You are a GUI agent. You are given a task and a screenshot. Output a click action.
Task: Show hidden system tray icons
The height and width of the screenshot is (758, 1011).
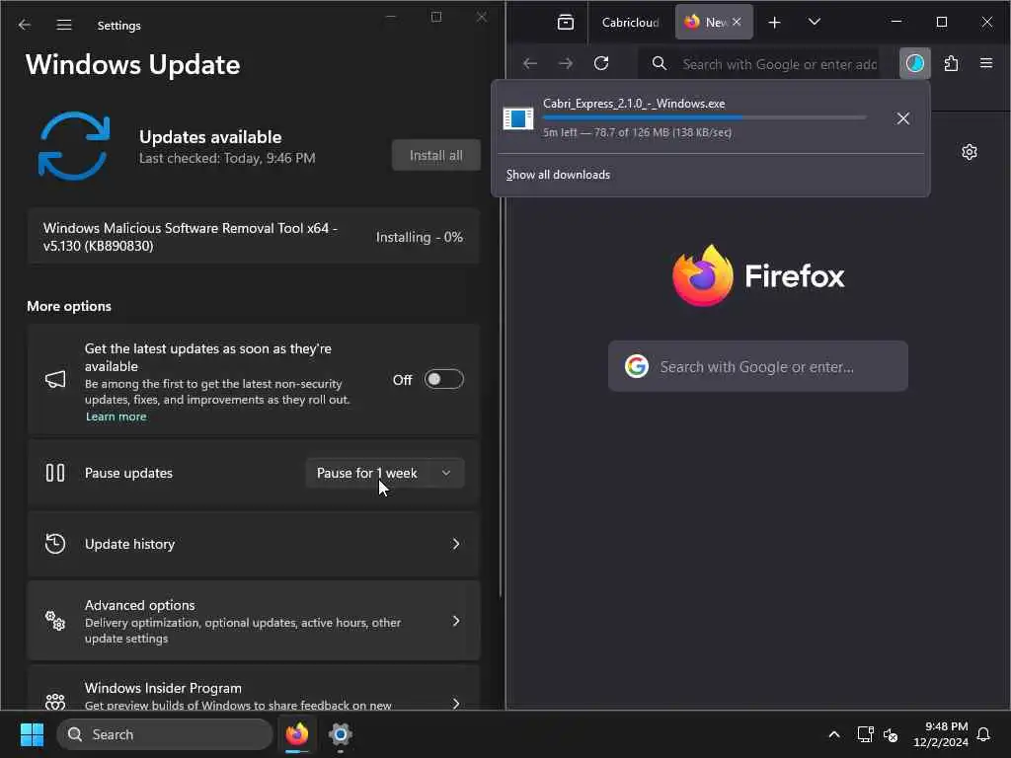(x=833, y=734)
